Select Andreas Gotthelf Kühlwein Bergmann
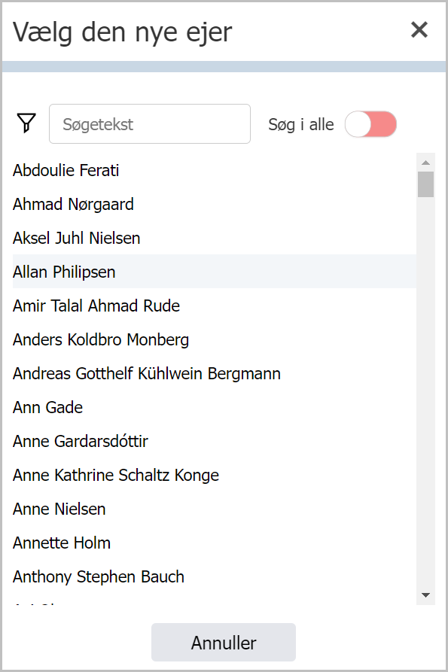This screenshot has height=672, width=448. click(215, 373)
